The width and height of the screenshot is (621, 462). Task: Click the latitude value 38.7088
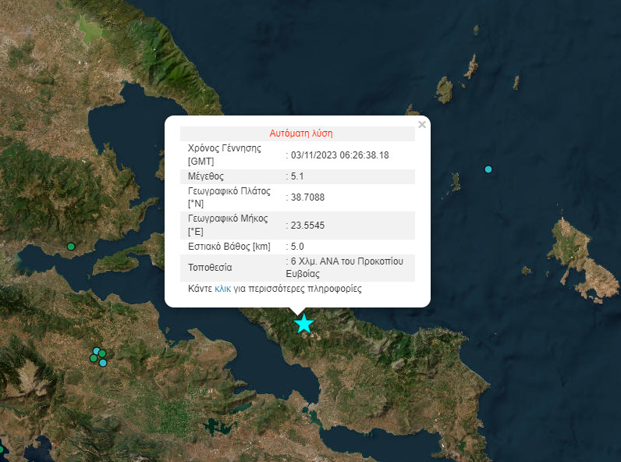tap(308, 197)
